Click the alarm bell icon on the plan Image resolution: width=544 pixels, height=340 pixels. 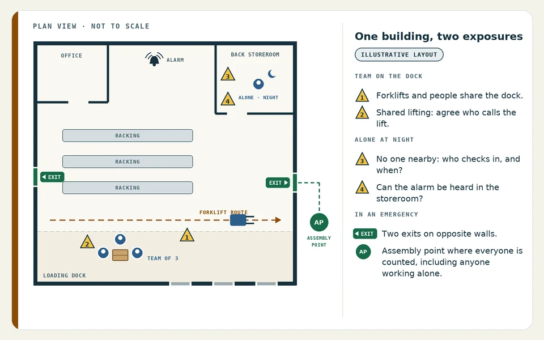pos(154,59)
